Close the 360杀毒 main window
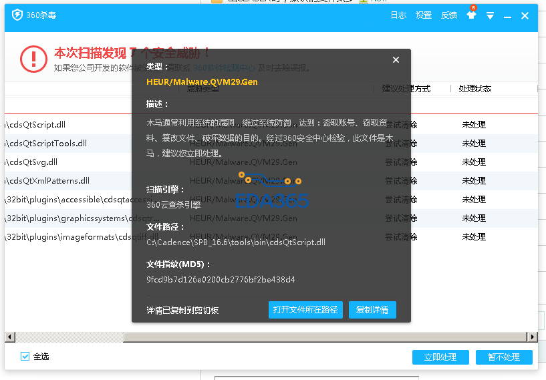 click(x=525, y=15)
